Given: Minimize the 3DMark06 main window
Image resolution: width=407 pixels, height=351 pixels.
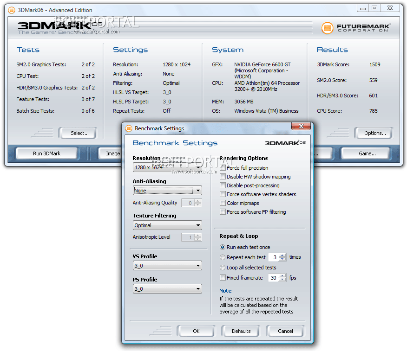Looking at the screenshot, I should click(x=363, y=8).
